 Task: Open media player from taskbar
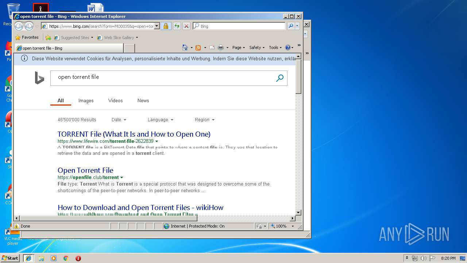coord(54,258)
